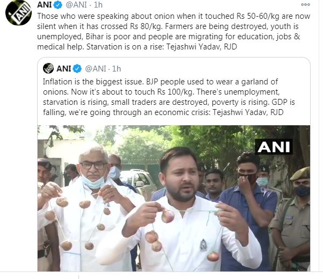Visit @ANI handle inside the quoted tweet
This screenshot has height=279, width=323.
(96, 69)
